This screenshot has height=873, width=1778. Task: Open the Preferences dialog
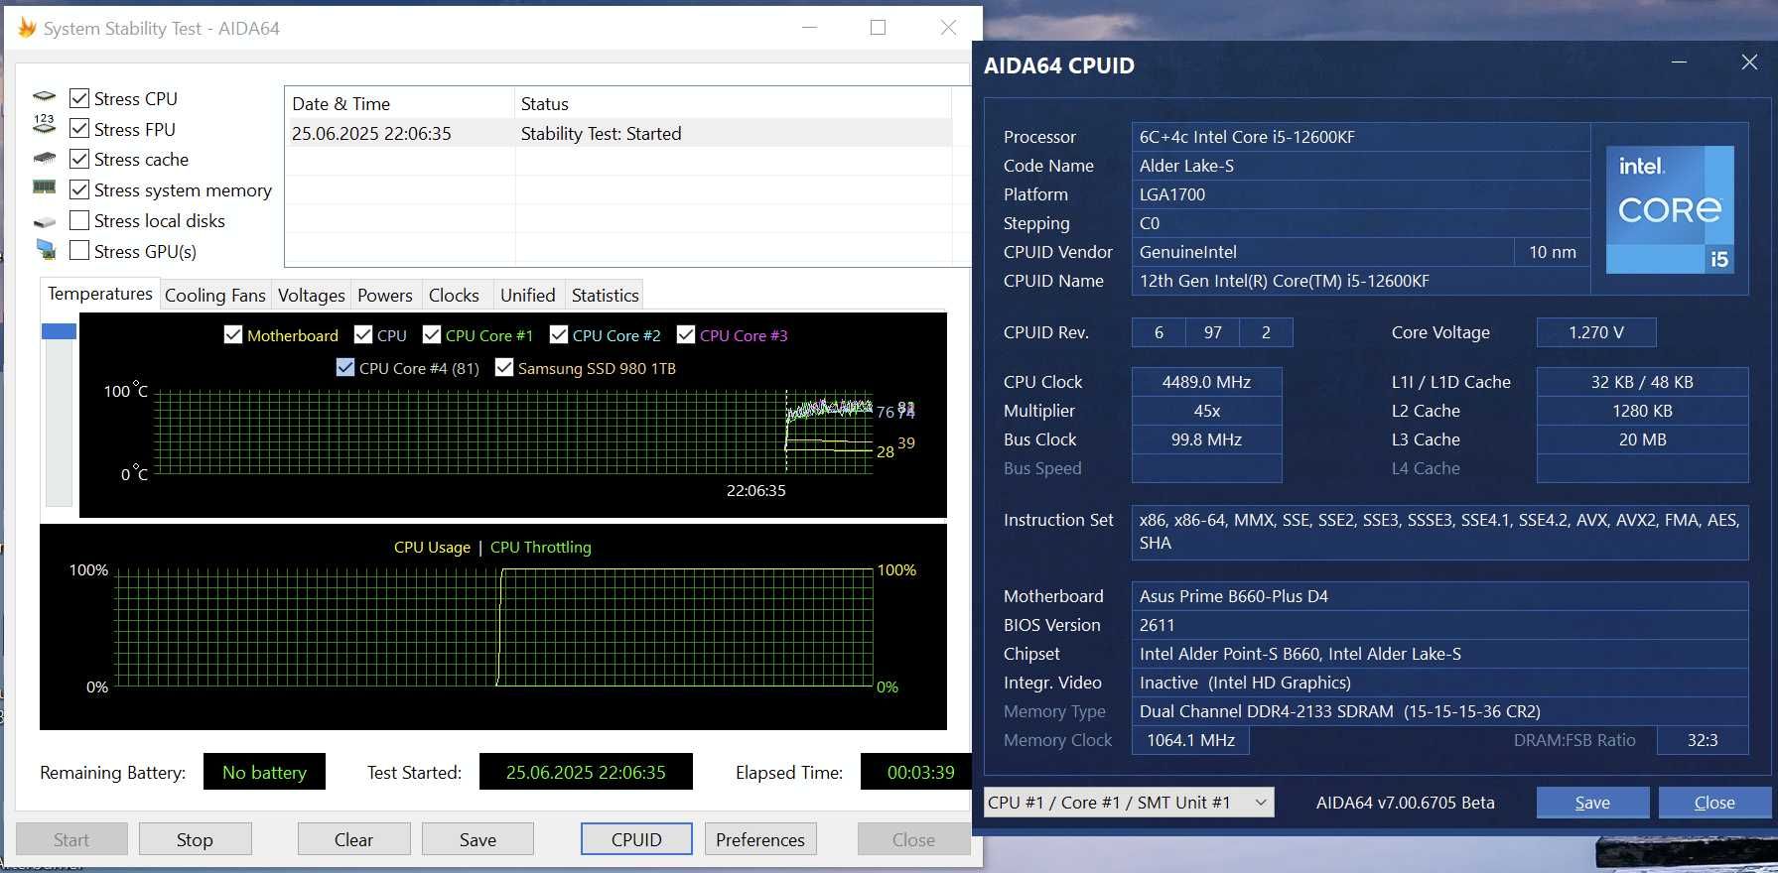click(760, 839)
